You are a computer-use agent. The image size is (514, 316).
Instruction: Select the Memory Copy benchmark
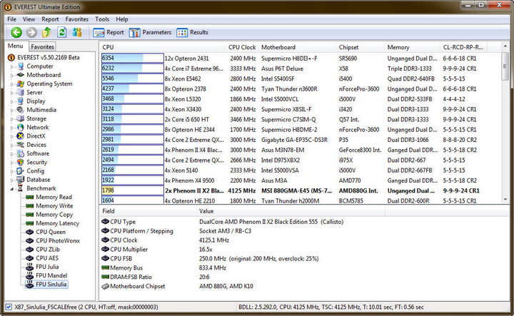[x=54, y=215]
